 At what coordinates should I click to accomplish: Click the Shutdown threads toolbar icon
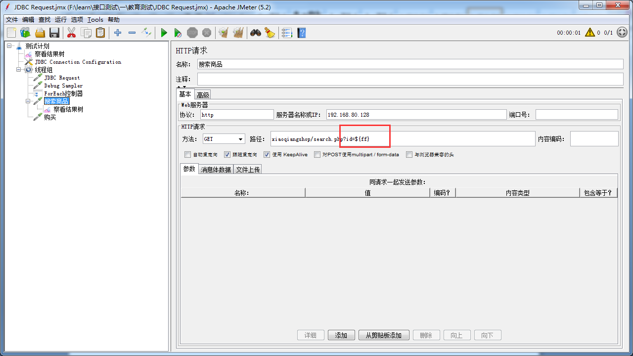click(207, 33)
